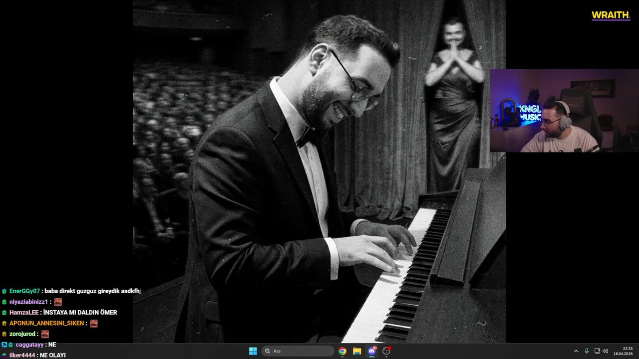Viewport: 639px width, 359px height.
Task: Click the username EnerGGy07 in chat
Action: 24,291
